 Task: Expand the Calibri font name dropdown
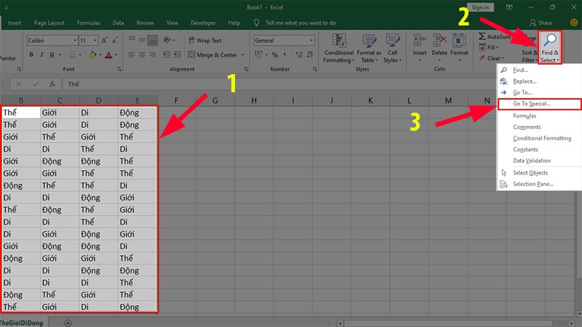[73, 41]
